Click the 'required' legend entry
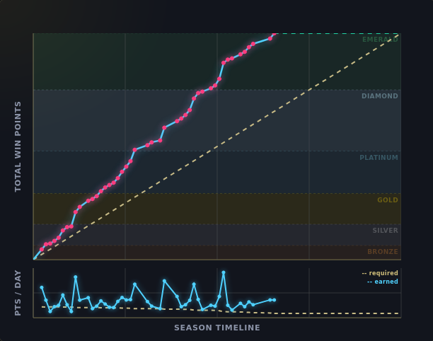 (380, 273)
